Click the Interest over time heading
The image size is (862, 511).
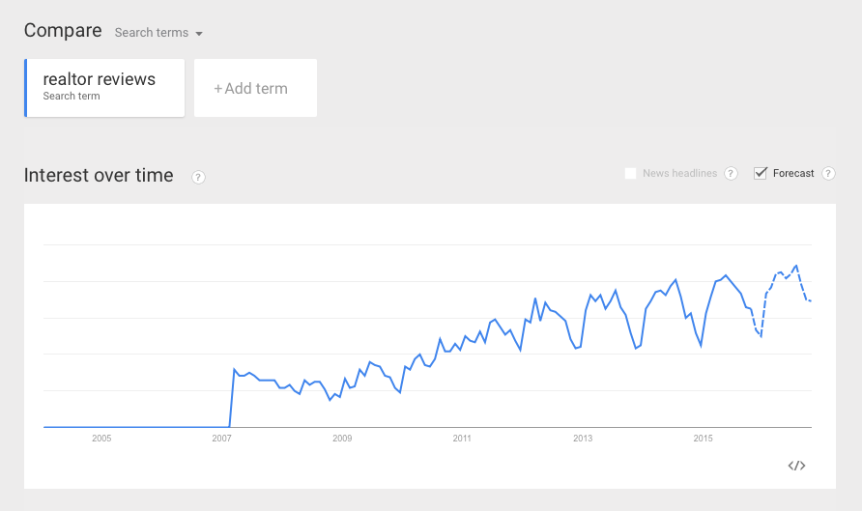click(x=99, y=175)
